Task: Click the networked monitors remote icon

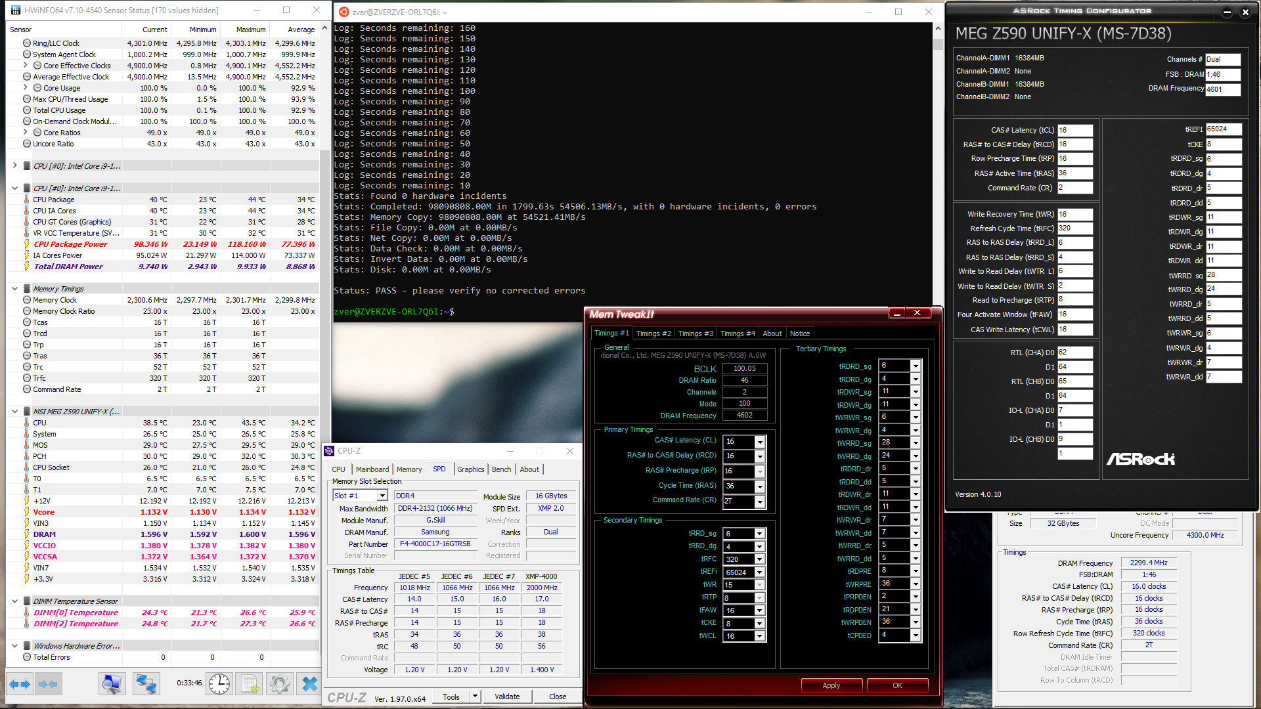Action: [146, 684]
